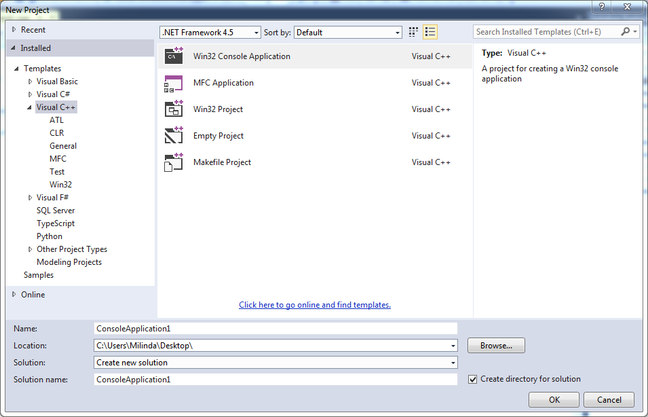Expand the Visual Basic node arrow
Viewport: 648px width, 417px height.
click(x=30, y=81)
